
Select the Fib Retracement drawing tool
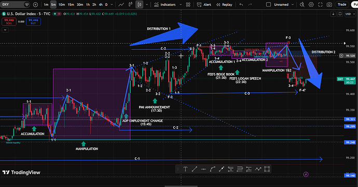[x=230, y=169]
